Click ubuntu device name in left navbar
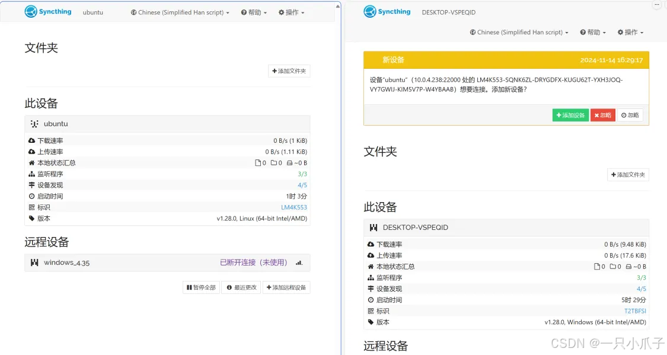This screenshot has width=667, height=355. click(x=92, y=12)
